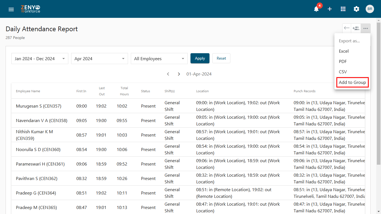
Task: Click the Status column header
Action: pyautogui.click(x=146, y=91)
